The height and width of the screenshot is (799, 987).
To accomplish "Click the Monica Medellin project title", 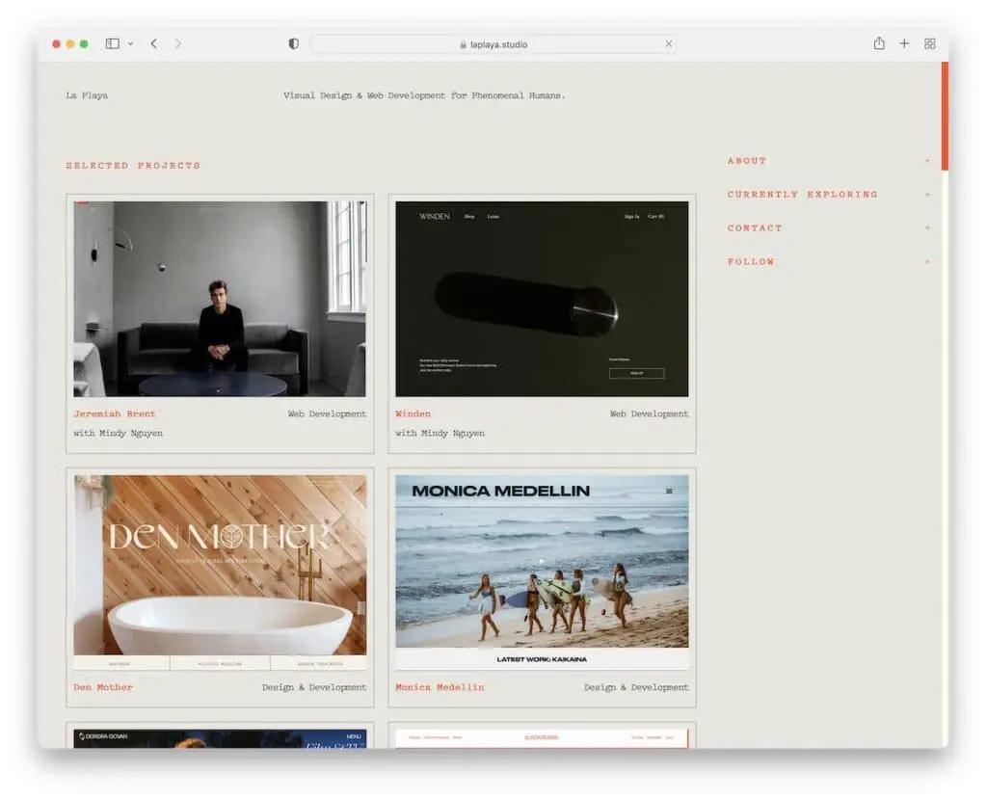I will click(x=440, y=688).
